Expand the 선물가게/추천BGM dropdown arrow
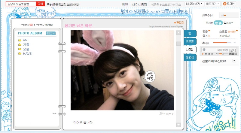 pyautogui.click(x=234, y=61)
